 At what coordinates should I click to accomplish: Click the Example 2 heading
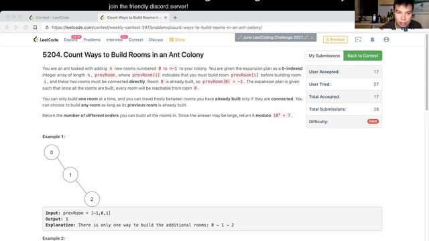pyautogui.click(x=54, y=238)
